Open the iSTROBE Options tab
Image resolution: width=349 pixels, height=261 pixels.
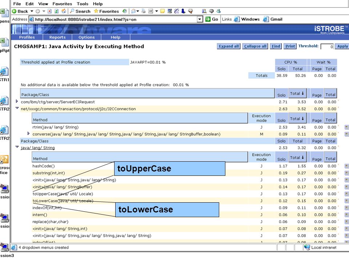[x=87, y=37]
